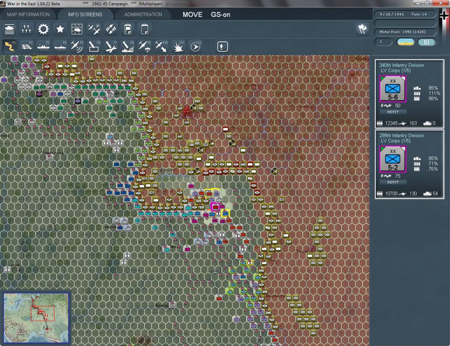Image resolution: width=450 pixels, height=346 pixels.
Task: Click the Kursk city label on map
Action: [162, 305]
